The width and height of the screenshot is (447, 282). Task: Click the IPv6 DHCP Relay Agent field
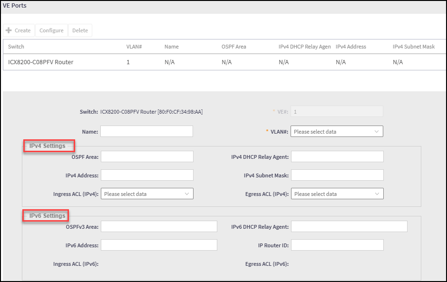[349, 226]
